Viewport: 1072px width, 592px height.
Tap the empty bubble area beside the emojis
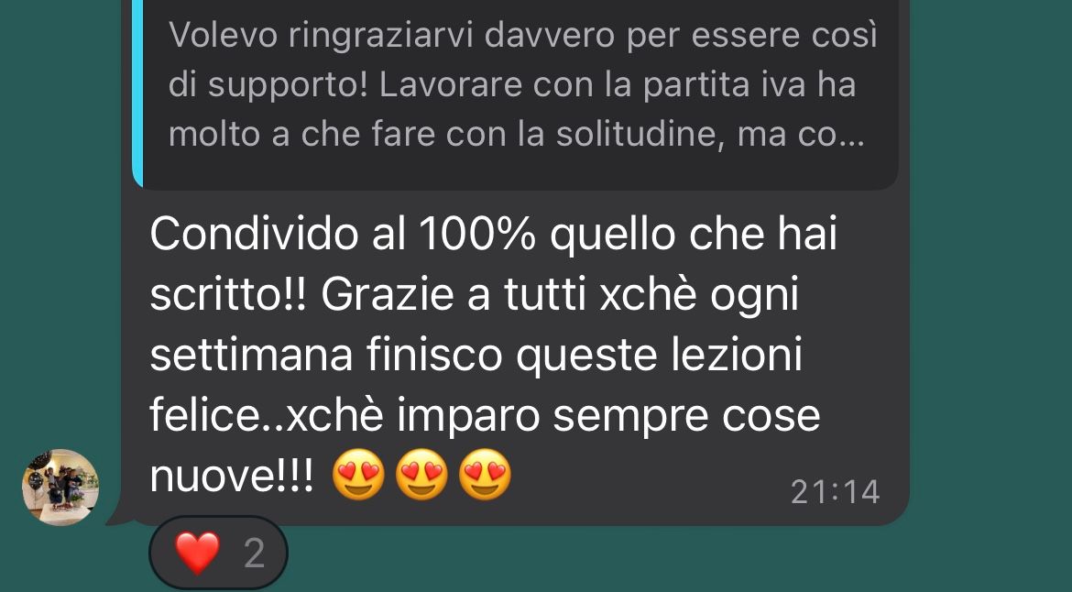point(650,478)
